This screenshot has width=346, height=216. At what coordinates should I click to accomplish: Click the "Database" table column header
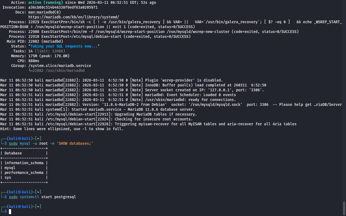tap(13, 153)
